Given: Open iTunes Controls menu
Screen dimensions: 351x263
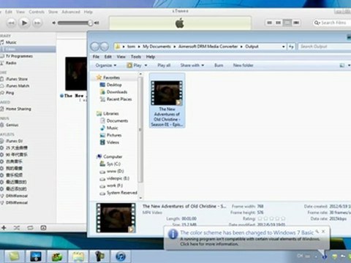Looking at the screenshot, I should 37,12.
